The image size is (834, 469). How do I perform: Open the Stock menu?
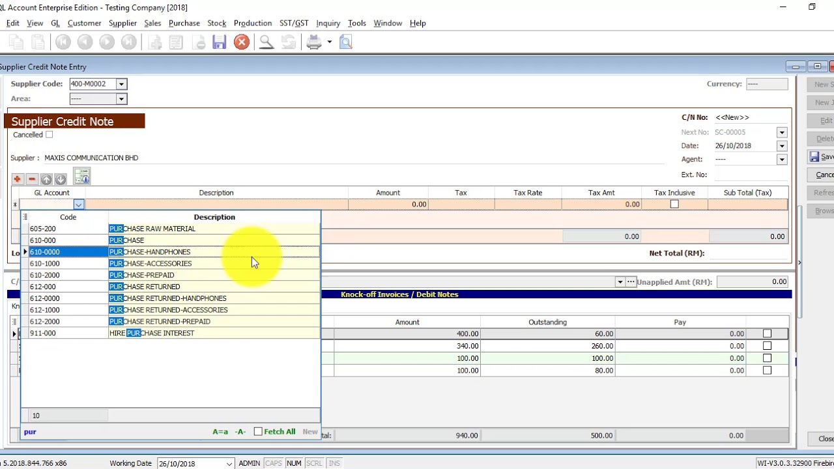click(x=216, y=23)
